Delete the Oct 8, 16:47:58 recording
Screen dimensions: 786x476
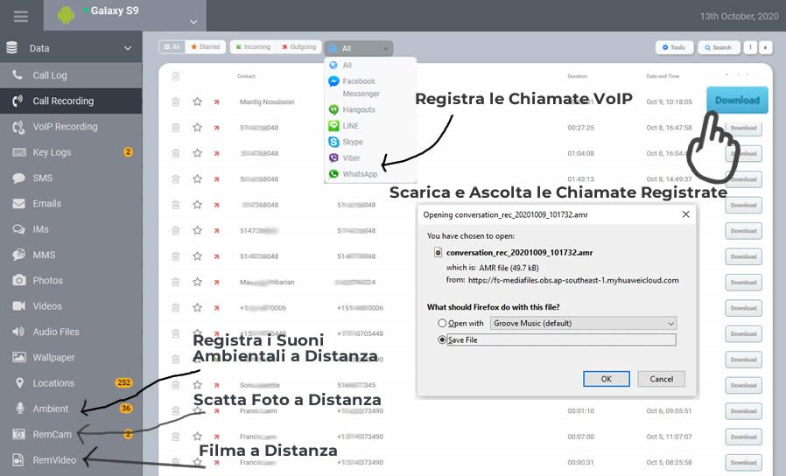[x=175, y=127]
